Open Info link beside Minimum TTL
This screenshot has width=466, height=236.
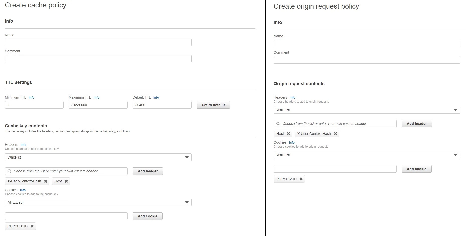(31, 98)
